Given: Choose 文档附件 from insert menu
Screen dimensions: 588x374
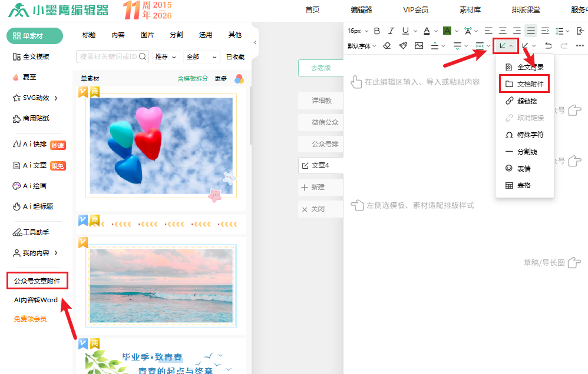Looking at the screenshot, I should [x=524, y=84].
